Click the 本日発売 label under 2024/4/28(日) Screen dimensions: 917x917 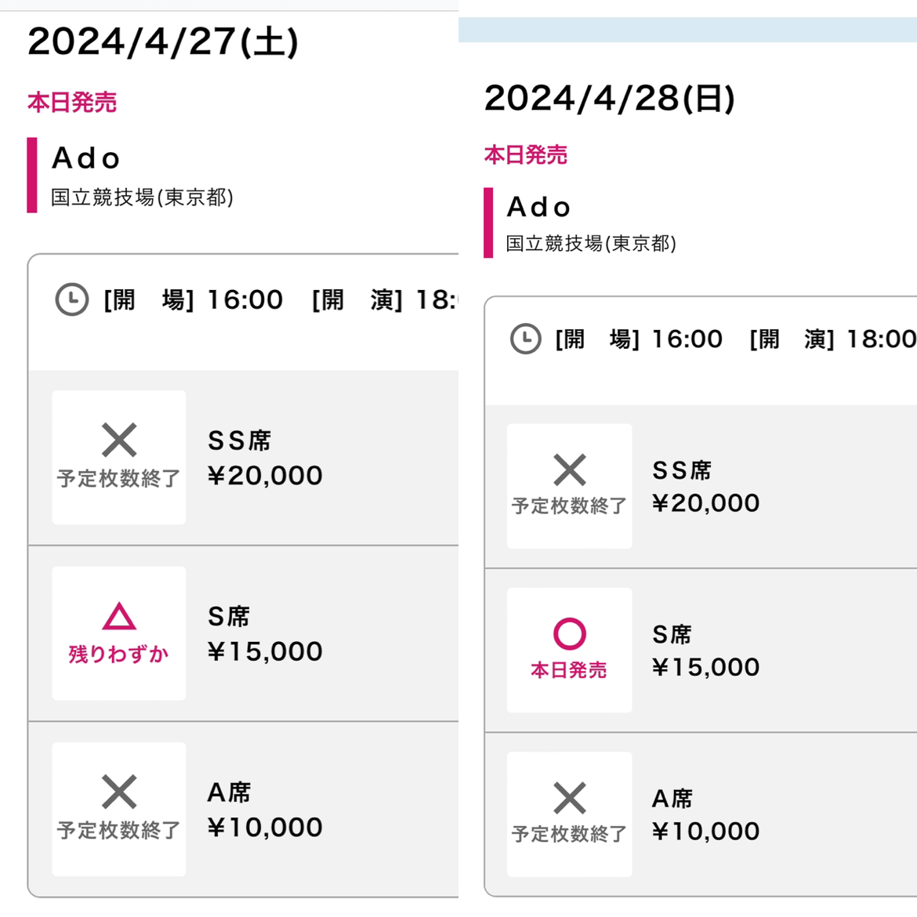tap(526, 155)
